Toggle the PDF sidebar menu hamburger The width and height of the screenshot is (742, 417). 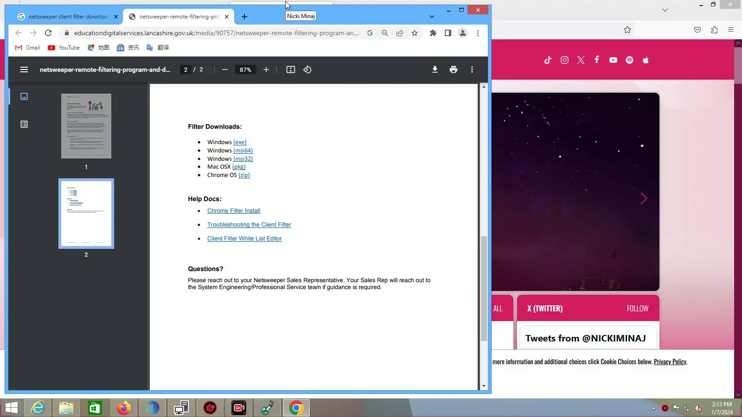tap(24, 69)
